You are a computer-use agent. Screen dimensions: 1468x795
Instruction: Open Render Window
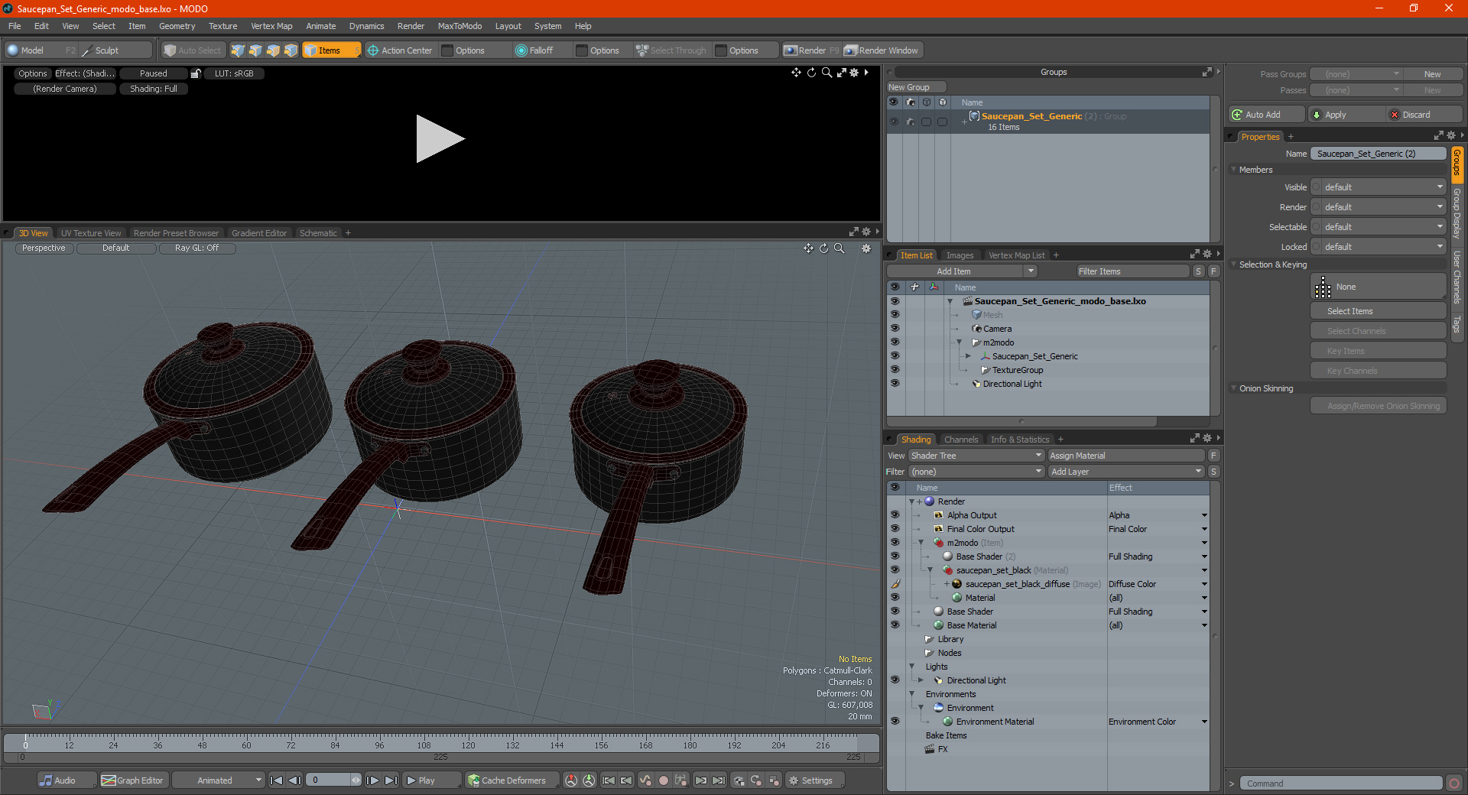882,50
